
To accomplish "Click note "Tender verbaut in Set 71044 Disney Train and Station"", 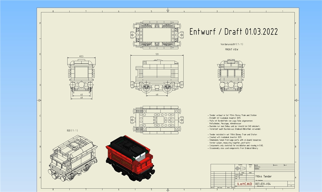I will click(232, 115).
